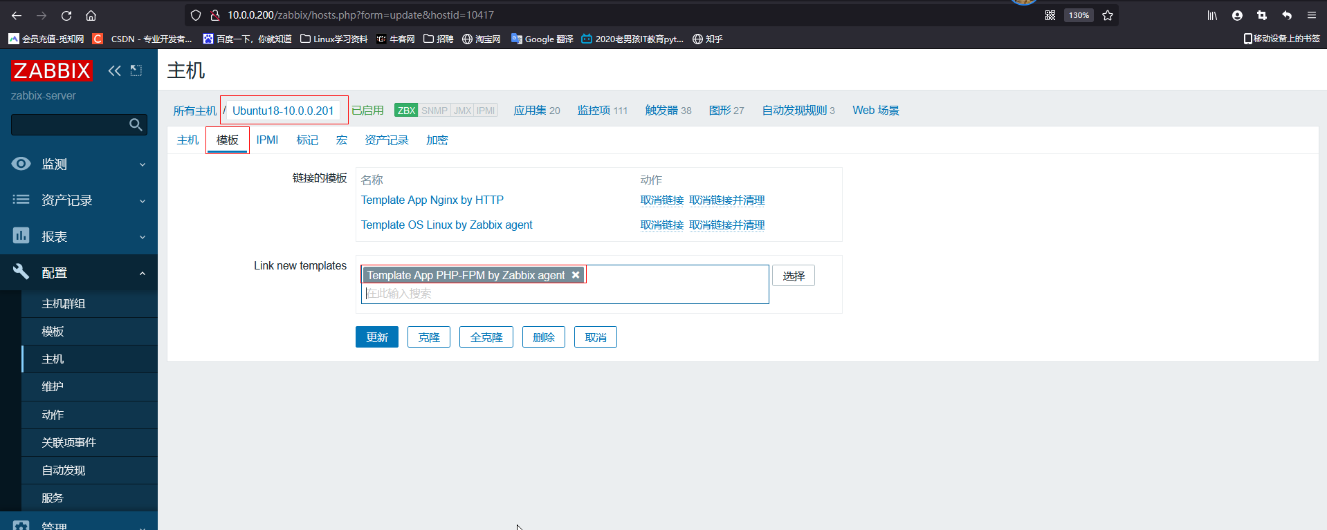Click the sidebar search magnifier icon
Viewport: 1327px width, 530px height.
pos(136,124)
